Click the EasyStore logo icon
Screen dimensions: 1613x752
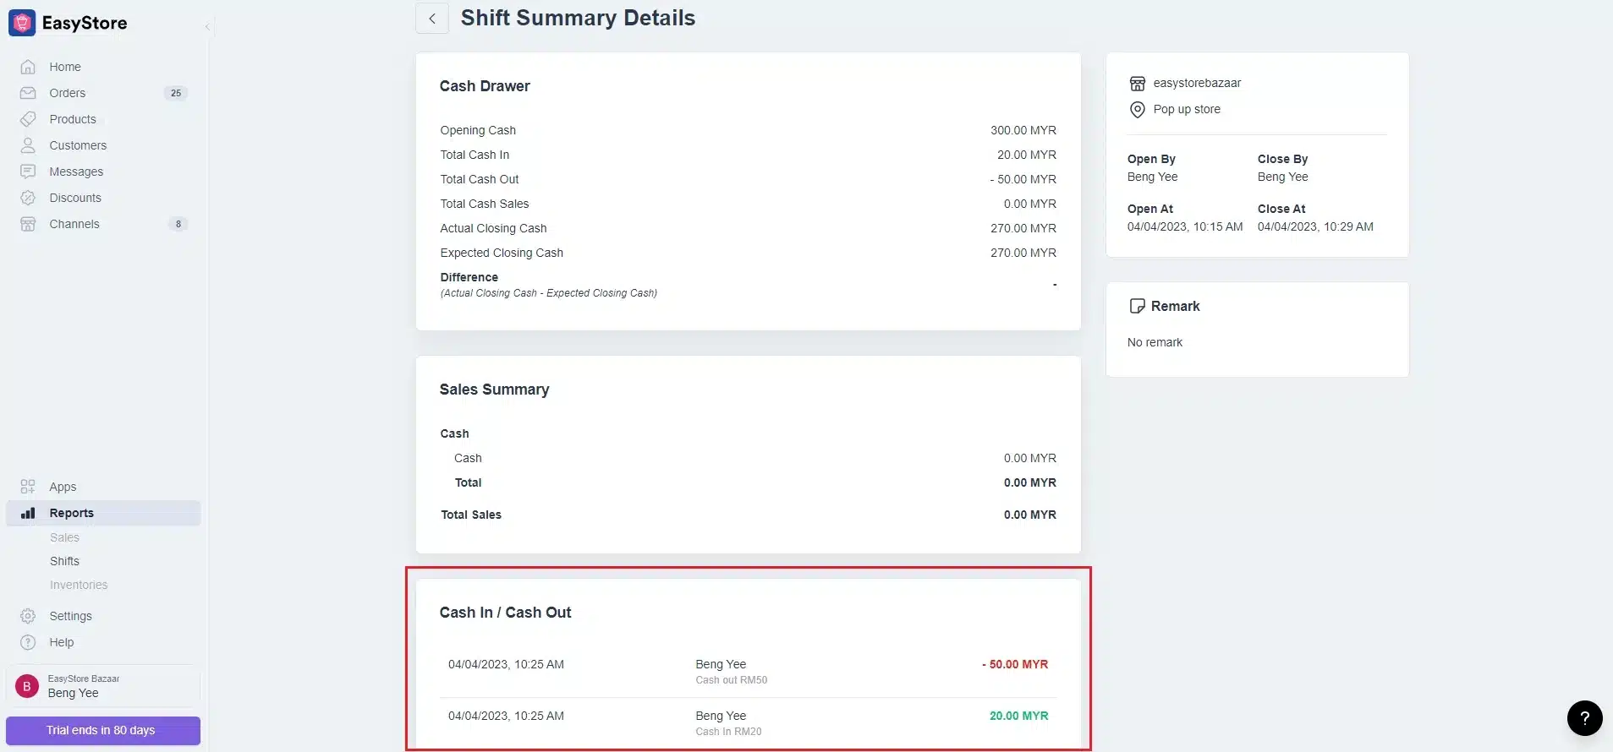(22, 23)
